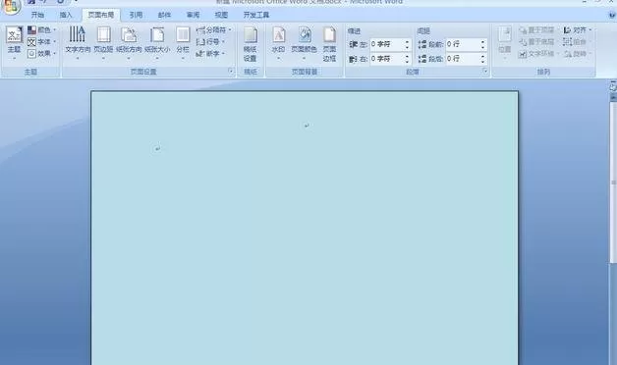Open the 页边距 margins menu
The image size is (617, 365).
(103, 43)
